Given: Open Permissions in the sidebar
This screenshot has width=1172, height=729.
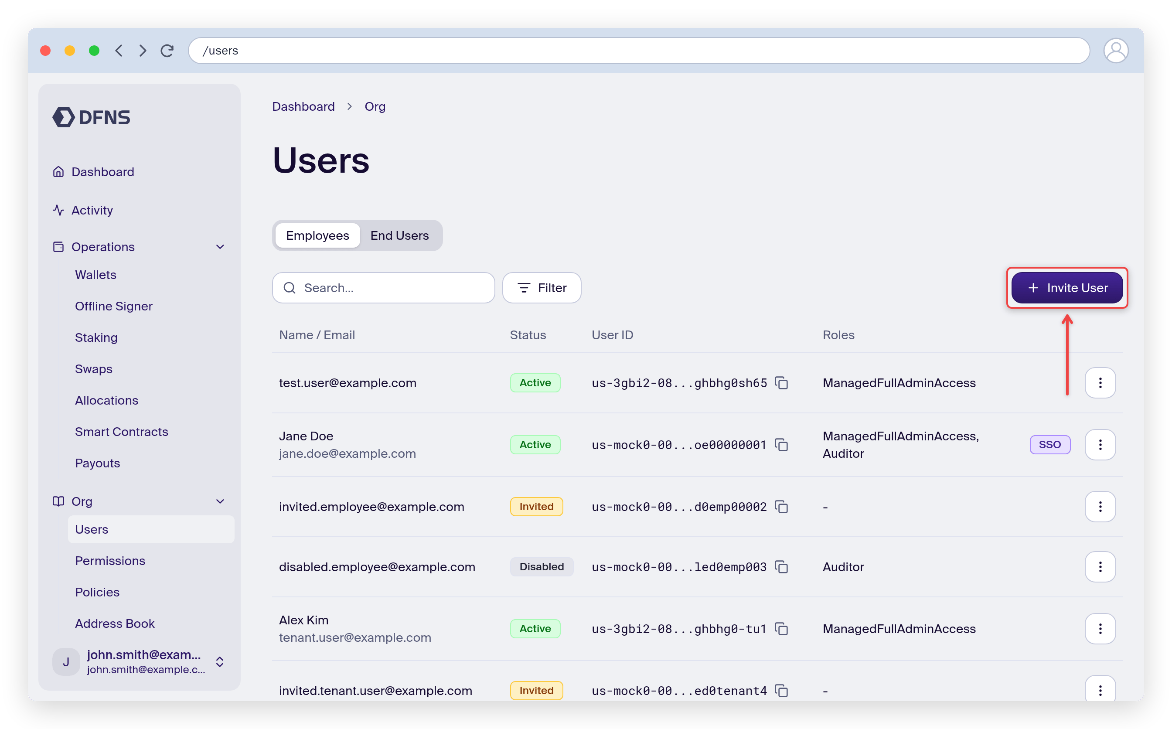Looking at the screenshot, I should [x=110, y=561].
